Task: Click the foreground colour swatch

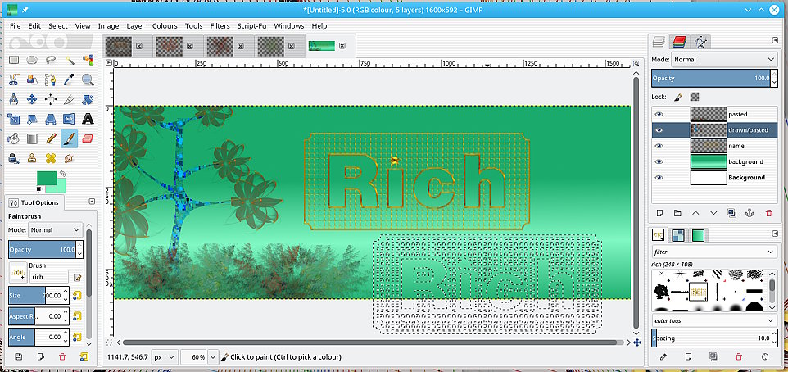Action: (46, 178)
